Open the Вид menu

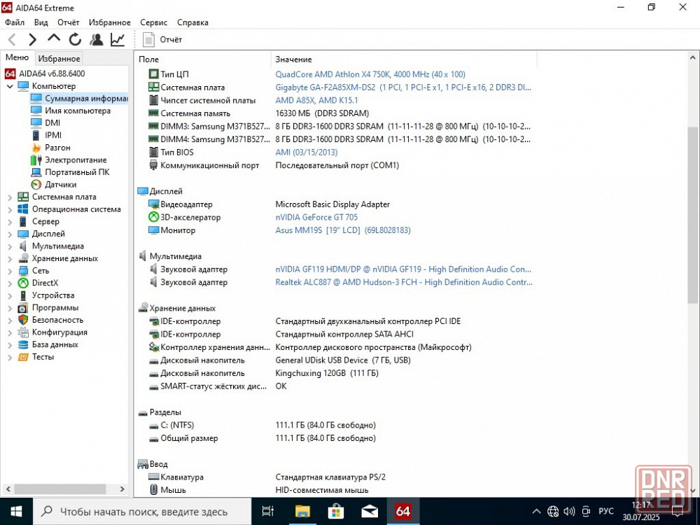coord(41,22)
